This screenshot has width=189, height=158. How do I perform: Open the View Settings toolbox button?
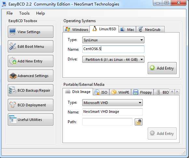point(31,32)
